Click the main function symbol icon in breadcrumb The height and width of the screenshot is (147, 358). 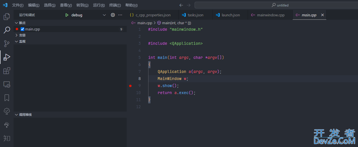coord(159,23)
